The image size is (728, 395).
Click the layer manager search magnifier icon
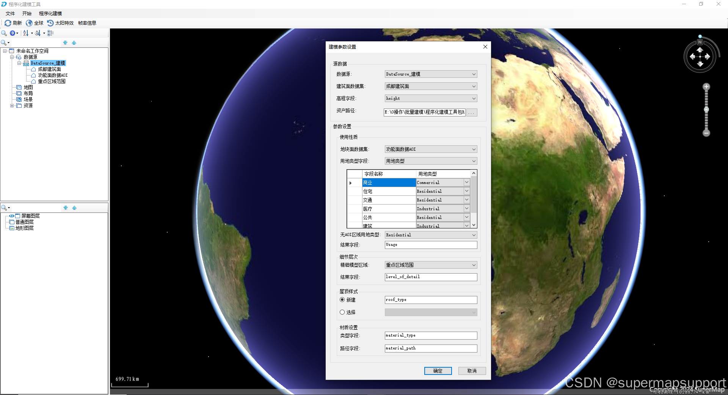pyautogui.click(x=4, y=208)
